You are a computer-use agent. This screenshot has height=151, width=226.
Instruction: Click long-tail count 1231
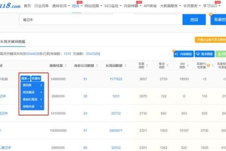(x=116, y=96)
